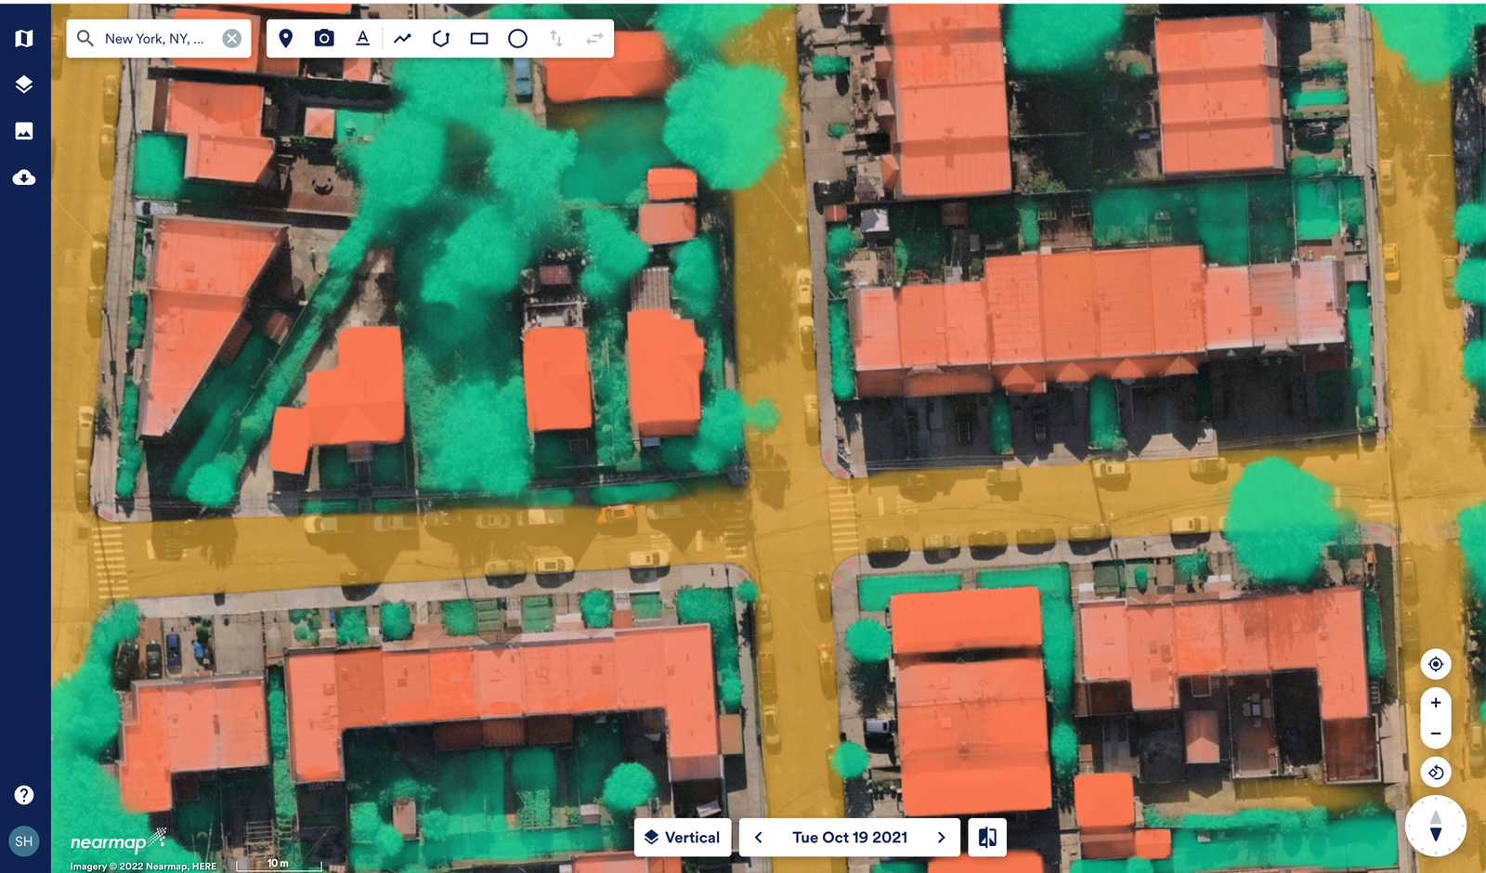Rotate the map with the rotate control
Viewport: 1486px width, 873px height.
[x=1435, y=772]
